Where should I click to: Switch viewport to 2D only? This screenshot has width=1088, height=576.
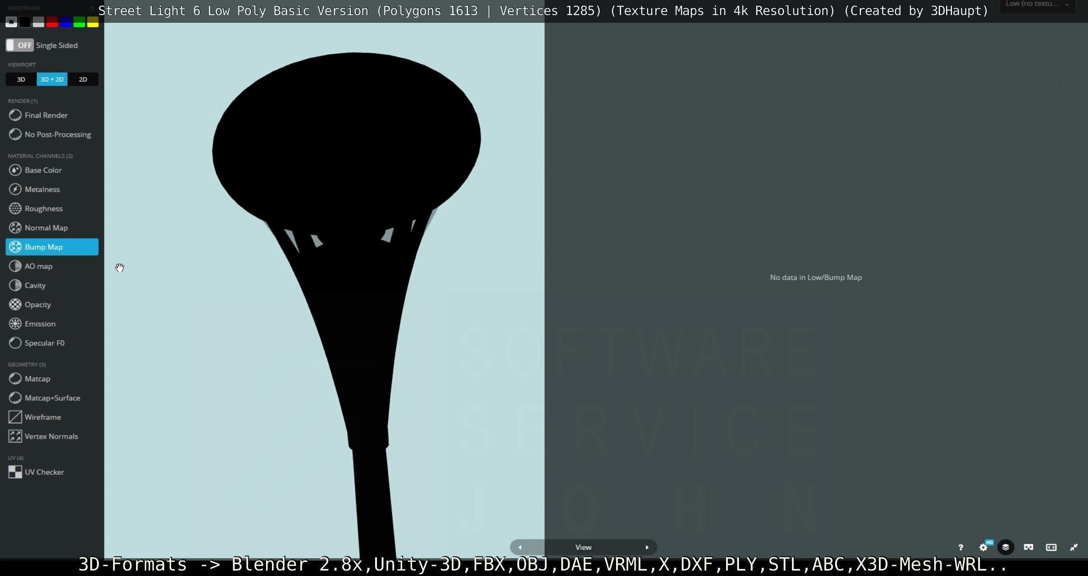[x=83, y=79]
